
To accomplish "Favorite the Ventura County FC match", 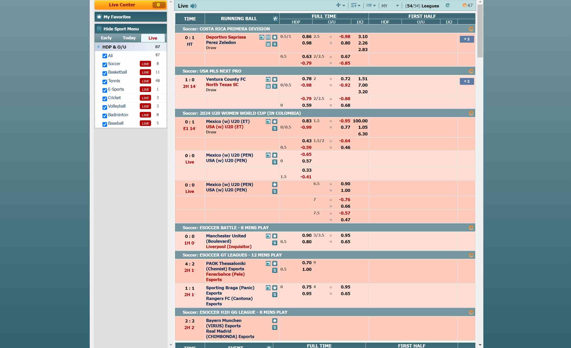I will tap(275, 79).
